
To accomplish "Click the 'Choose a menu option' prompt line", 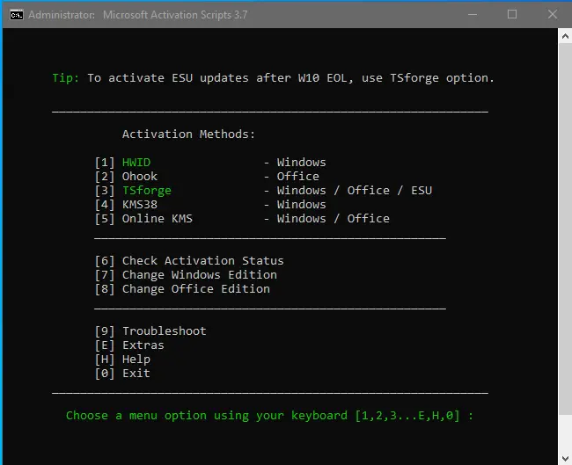I will [x=269, y=416].
